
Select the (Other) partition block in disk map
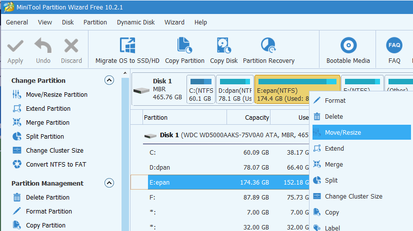[x=399, y=83]
